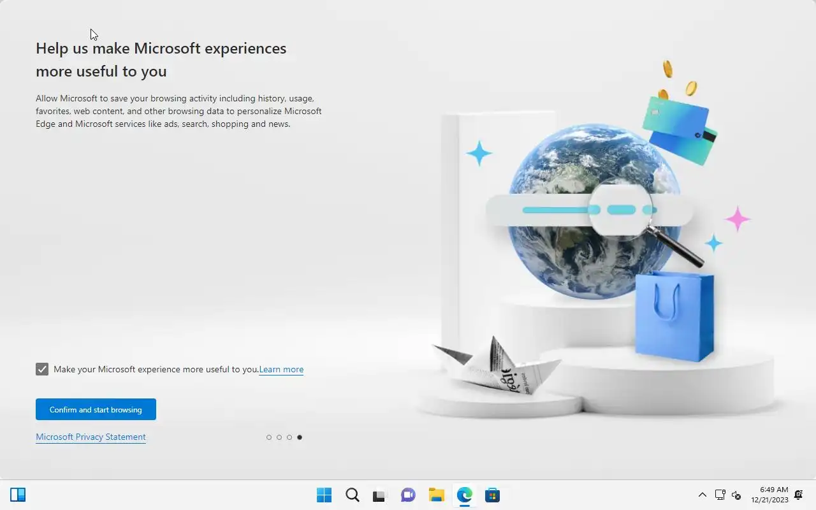Select Microsoft Edge icon in taskbar

pyautogui.click(x=464, y=495)
